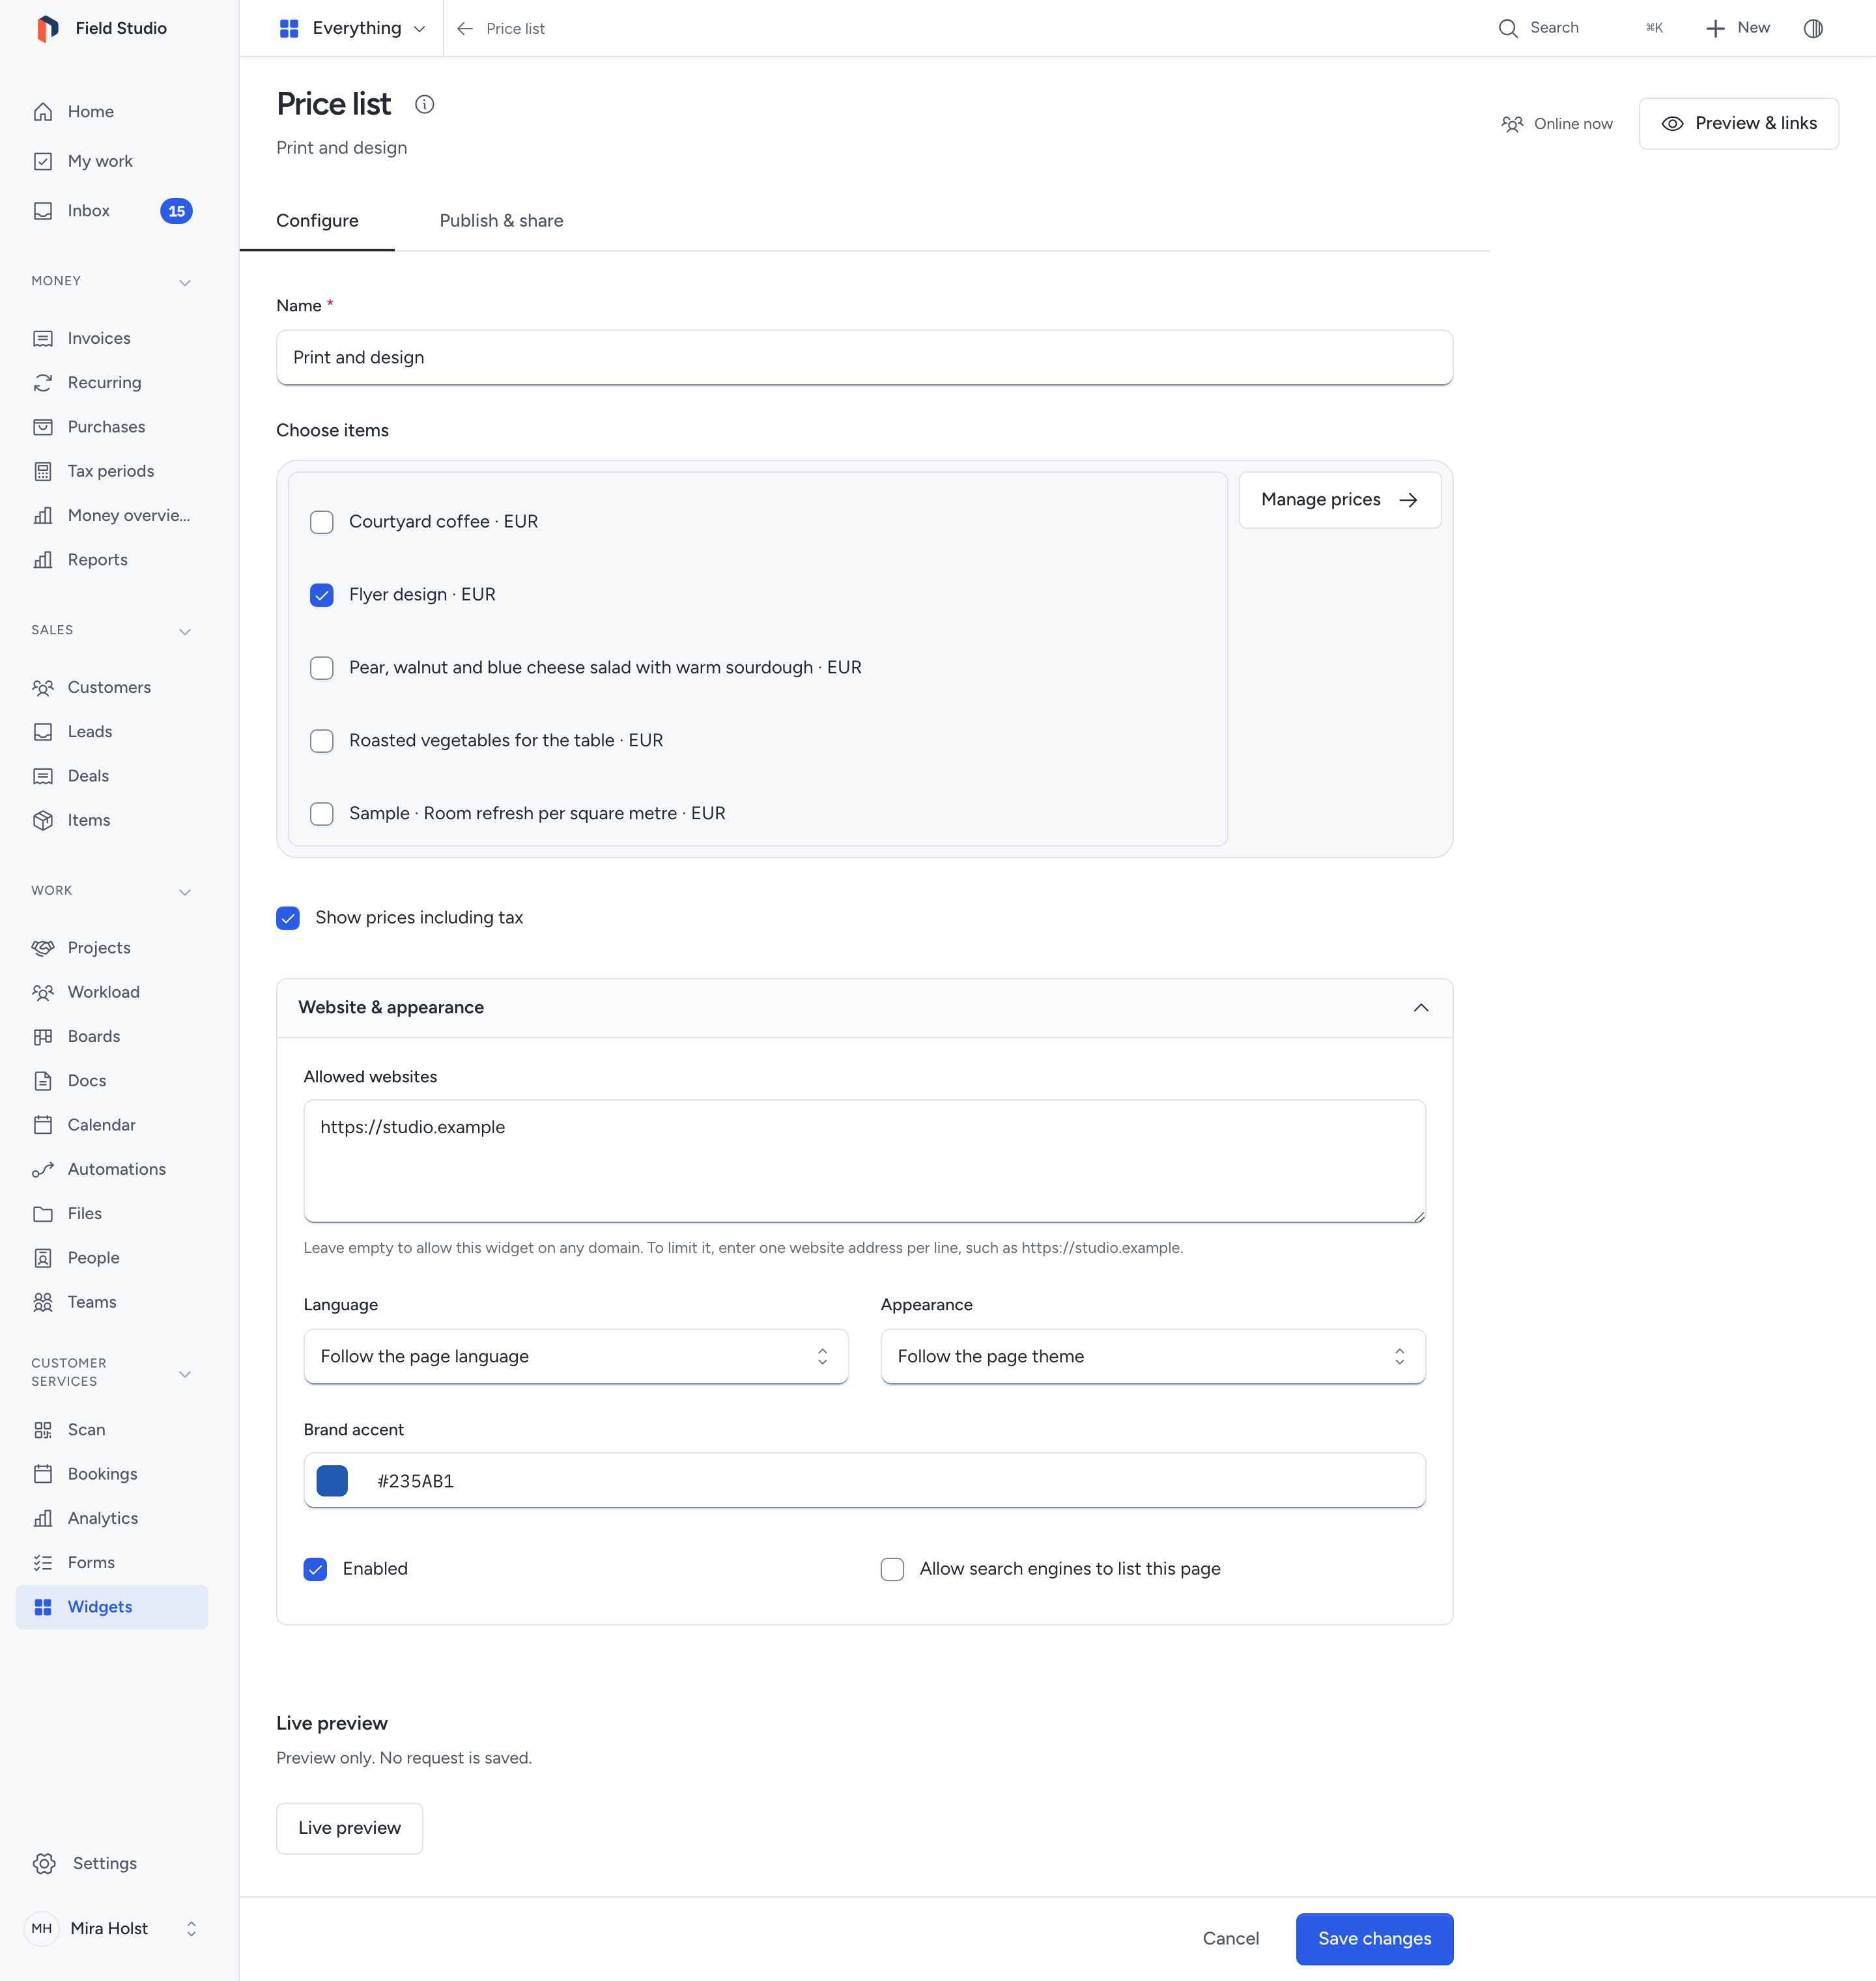The height and width of the screenshot is (1981, 1876).
Task: Click the Forms checklist icon
Action: 43,1562
